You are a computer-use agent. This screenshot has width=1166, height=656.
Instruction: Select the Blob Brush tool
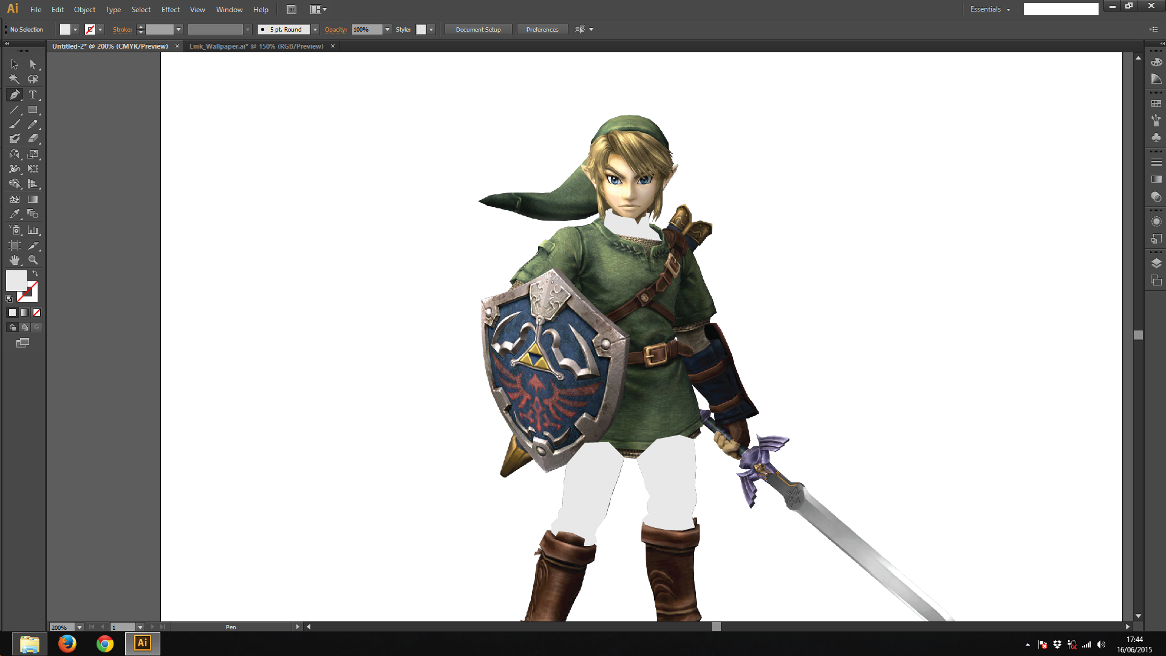[15, 138]
